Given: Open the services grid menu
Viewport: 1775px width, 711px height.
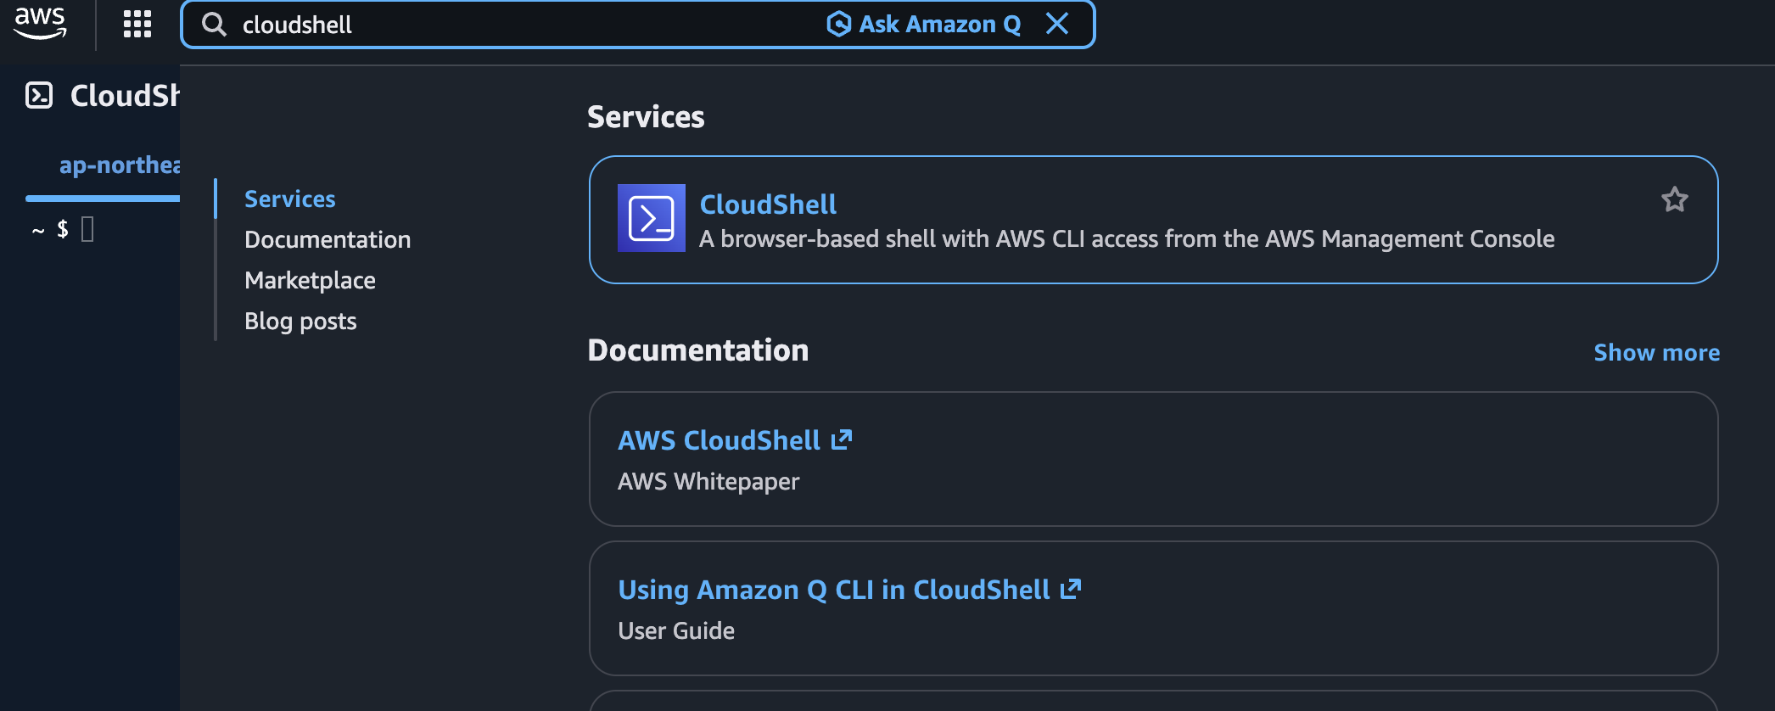Looking at the screenshot, I should 137,24.
